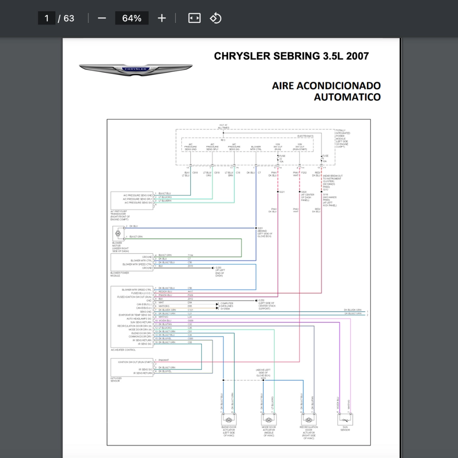Click the BLK Z910 ground wire label
This screenshot has width=458, height=458.
click(x=176, y=266)
